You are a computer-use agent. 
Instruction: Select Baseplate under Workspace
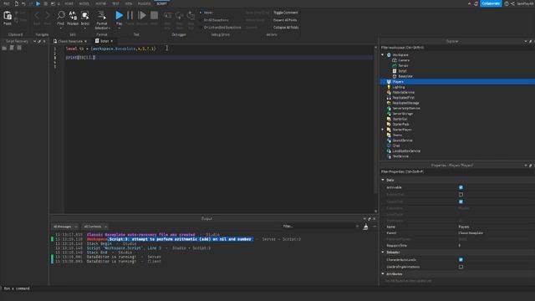click(x=405, y=76)
